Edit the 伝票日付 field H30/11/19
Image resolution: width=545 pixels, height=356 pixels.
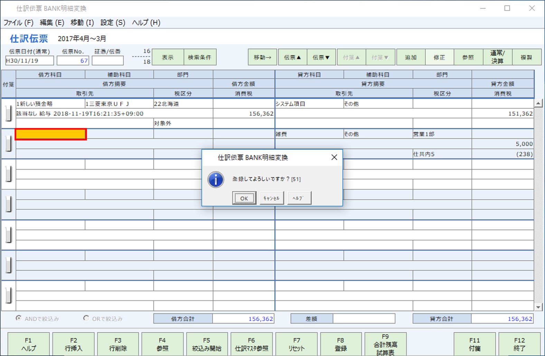coord(29,61)
